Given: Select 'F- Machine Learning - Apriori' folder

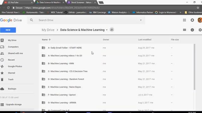Looking at the screenshot, I should [62, 95].
